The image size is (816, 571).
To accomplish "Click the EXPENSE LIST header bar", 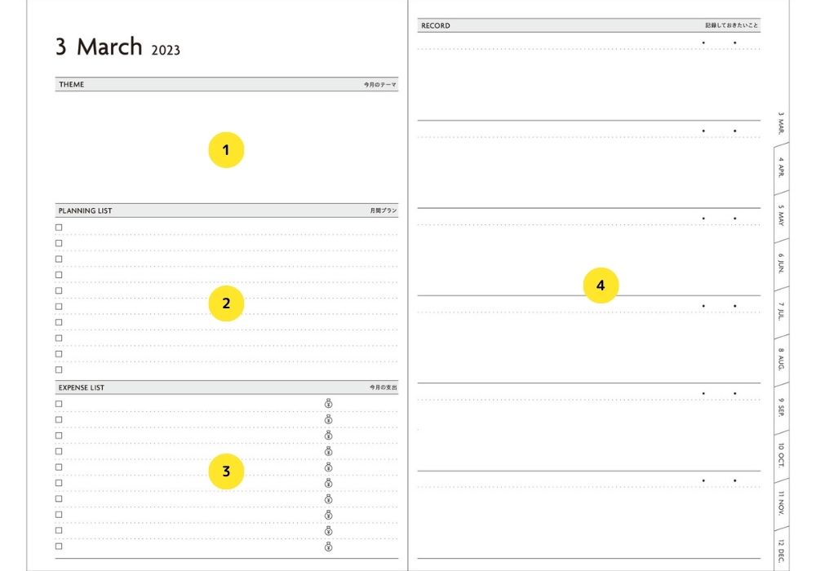I will tap(226, 387).
